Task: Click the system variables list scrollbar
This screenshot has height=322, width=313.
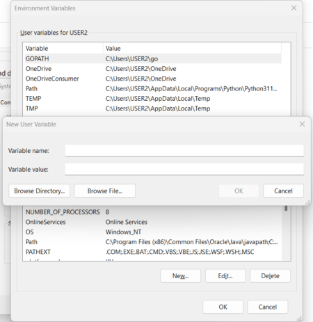Action: click(x=286, y=233)
